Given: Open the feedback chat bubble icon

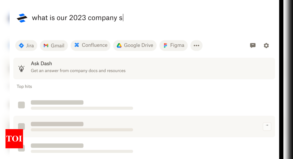Looking at the screenshot, I should pos(253,45).
